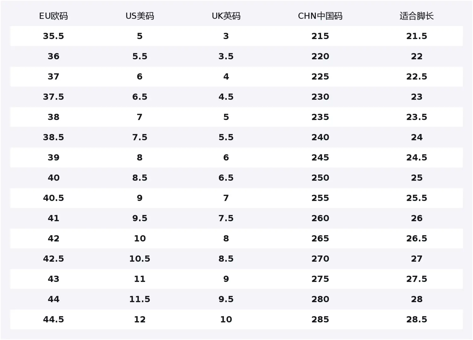
Task: Select the EU size 38.5 cell
Action: pos(53,137)
